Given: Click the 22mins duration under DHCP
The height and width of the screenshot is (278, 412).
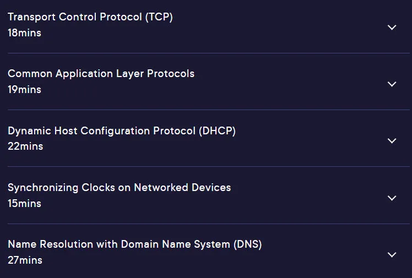Looking at the screenshot, I should click(x=25, y=146).
